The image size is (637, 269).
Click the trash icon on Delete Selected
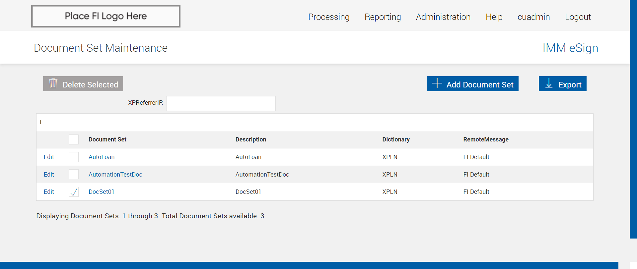coord(53,83)
